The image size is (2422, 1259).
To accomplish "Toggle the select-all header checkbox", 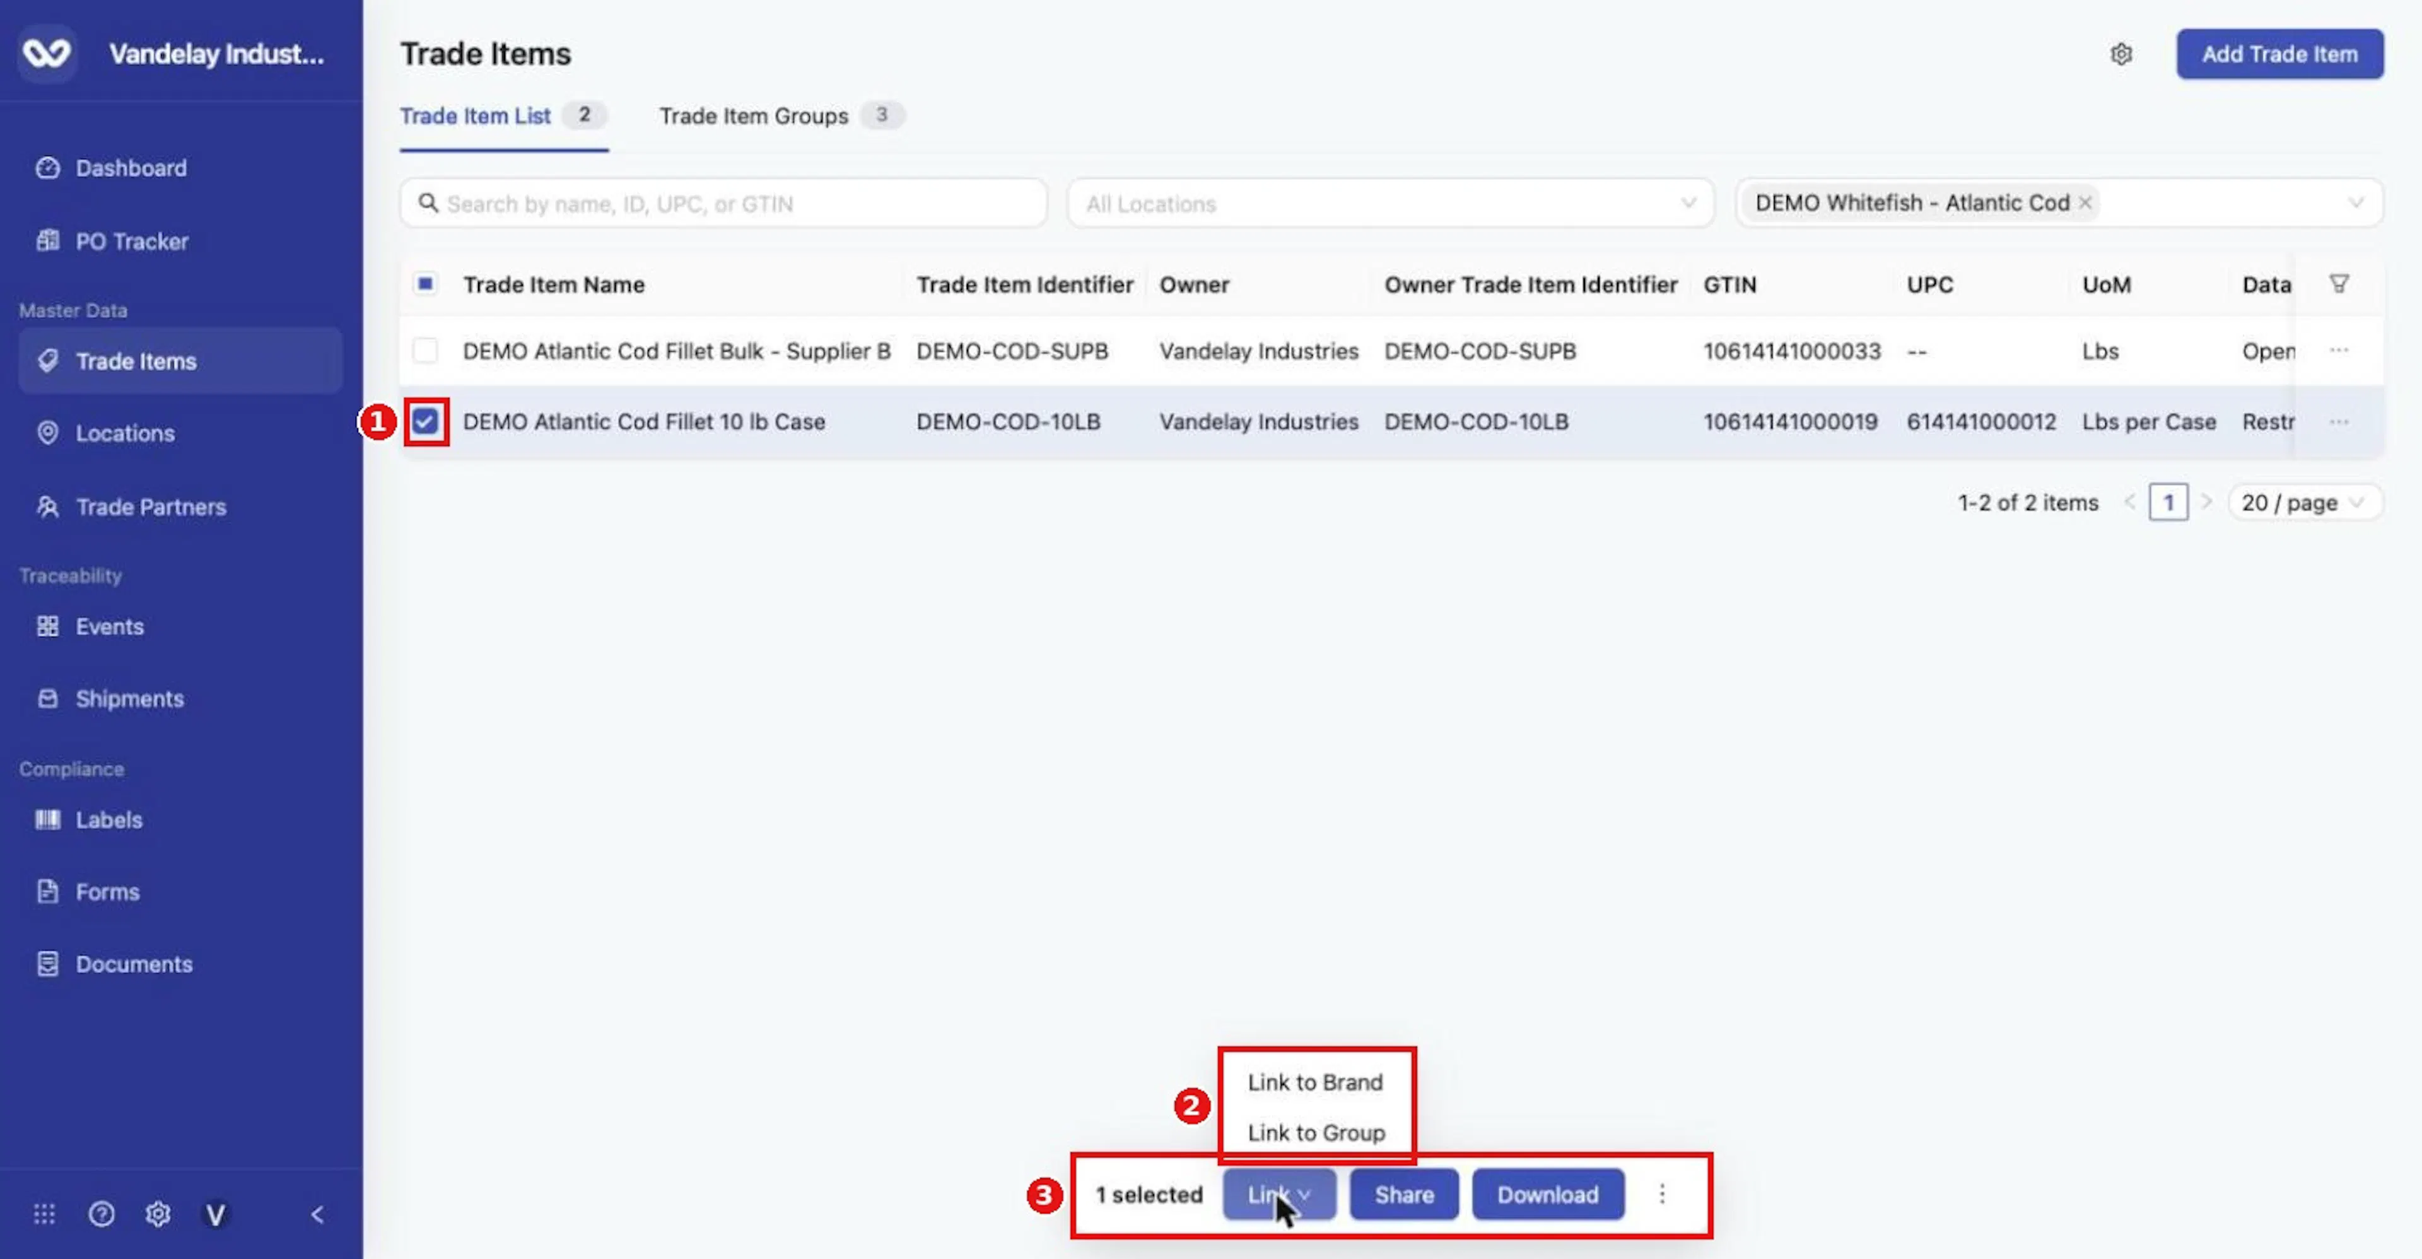I will [x=425, y=284].
